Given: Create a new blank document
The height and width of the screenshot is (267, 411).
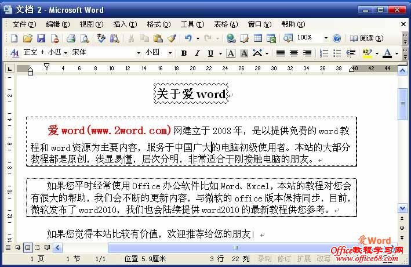Looking at the screenshot, I should [x=14, y=38].
